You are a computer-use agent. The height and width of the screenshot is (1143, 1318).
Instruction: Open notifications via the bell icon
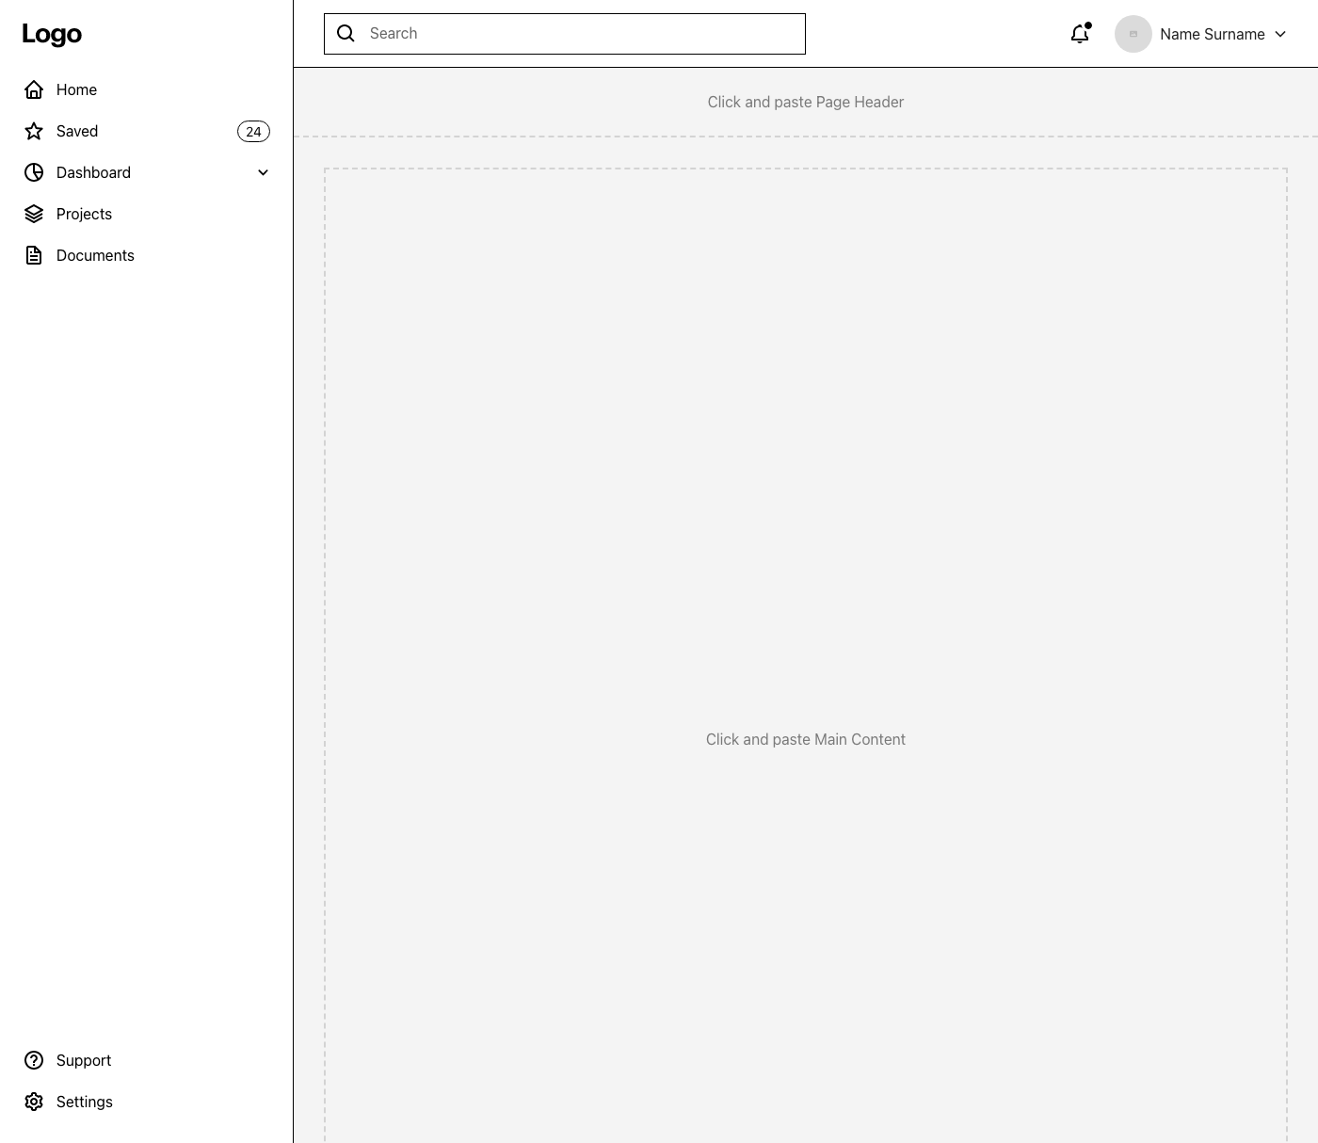[x=1081, y=34]
